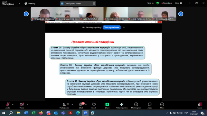Click the Turn up volume button
Image resolution: width=207 pixels, height=116 pixels.
(112, 27)
